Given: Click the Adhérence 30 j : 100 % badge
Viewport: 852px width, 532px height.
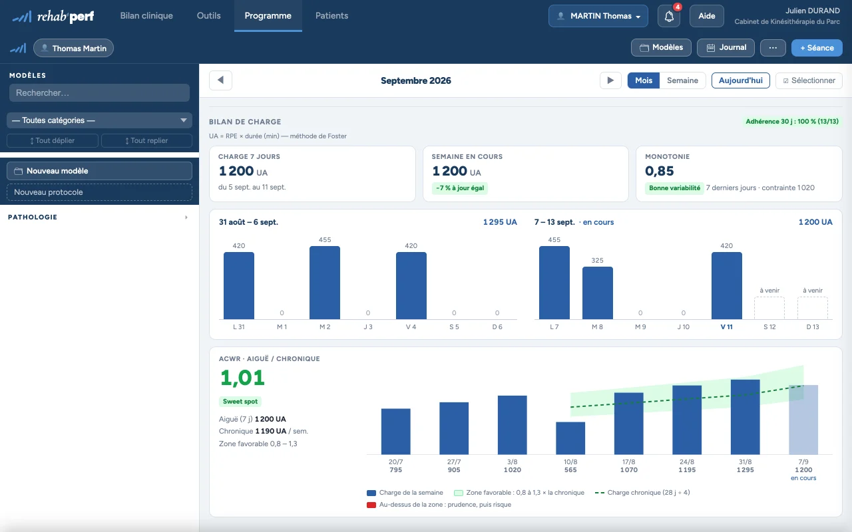Looking at the screenshot, I should [792, 122].
